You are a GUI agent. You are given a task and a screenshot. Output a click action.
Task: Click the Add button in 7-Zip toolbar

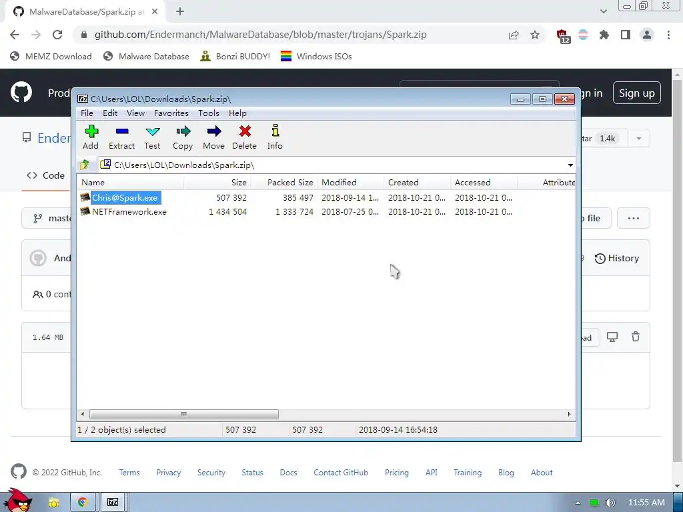pyautogui.click(x=91, y=137)
